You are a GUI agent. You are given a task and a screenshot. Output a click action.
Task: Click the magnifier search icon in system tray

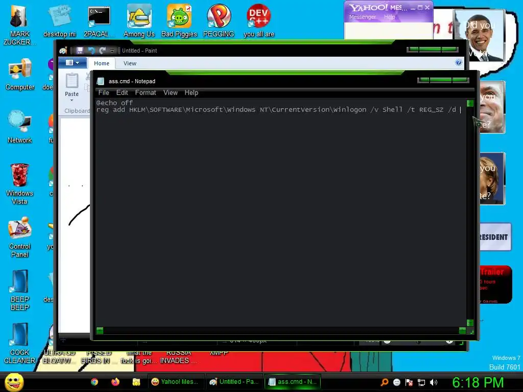pyautogui.click(x=385, y=382)
